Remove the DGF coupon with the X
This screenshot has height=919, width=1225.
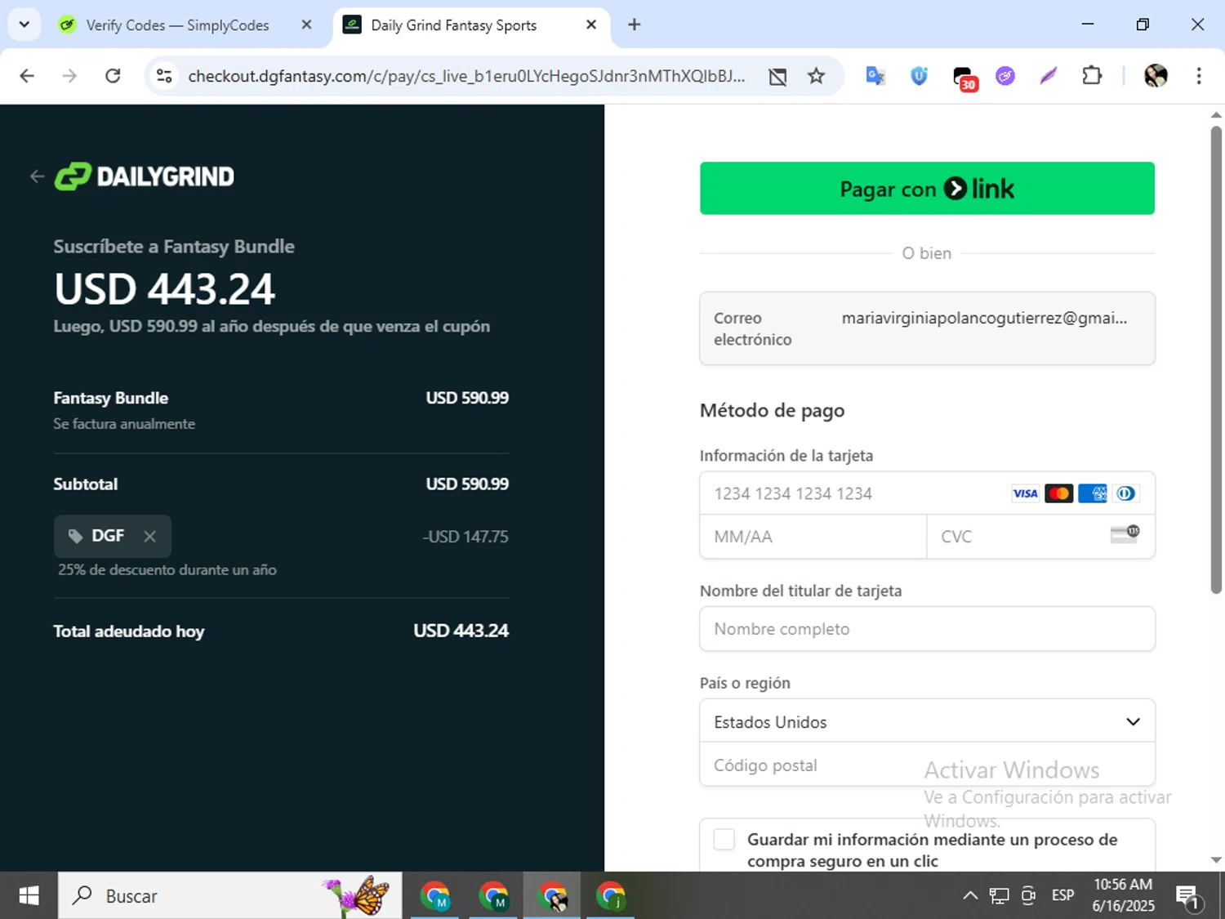tap(149, 537)
